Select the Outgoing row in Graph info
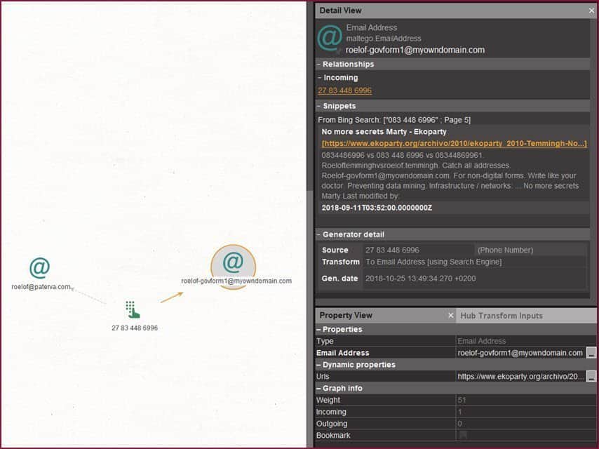 (x=456, y=424)
